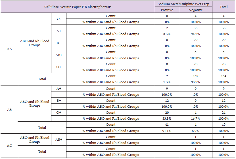Click the Positive count '9' for AS A+

167,89
